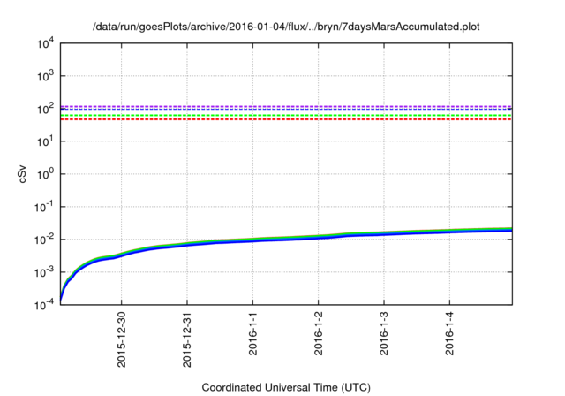Click the 10^-3 y-axis tick label
Screen dimensions: 565x396
45,273
